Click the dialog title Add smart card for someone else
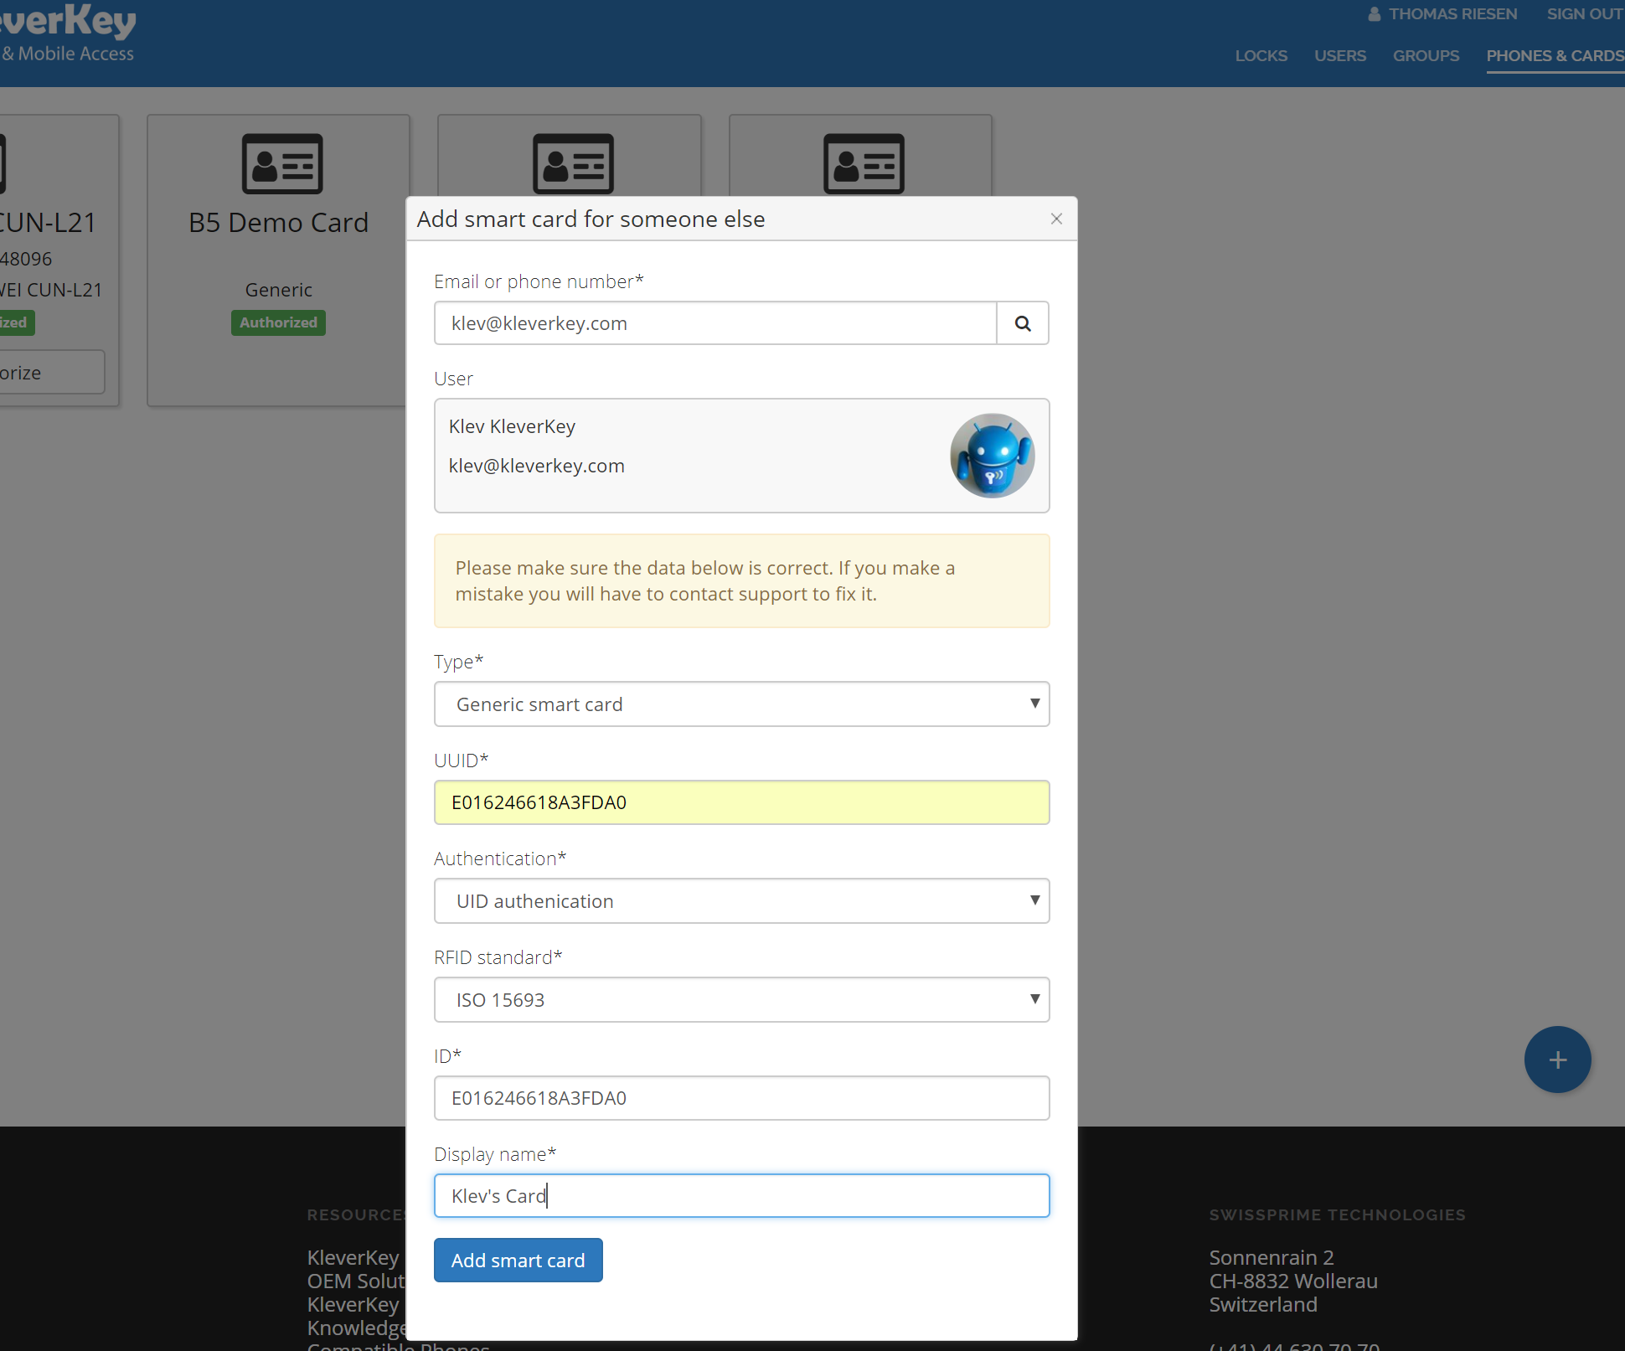Image resolution: width=1625 pixels, height=1351 pixels. pyautogui.click(x=591, y=219)
